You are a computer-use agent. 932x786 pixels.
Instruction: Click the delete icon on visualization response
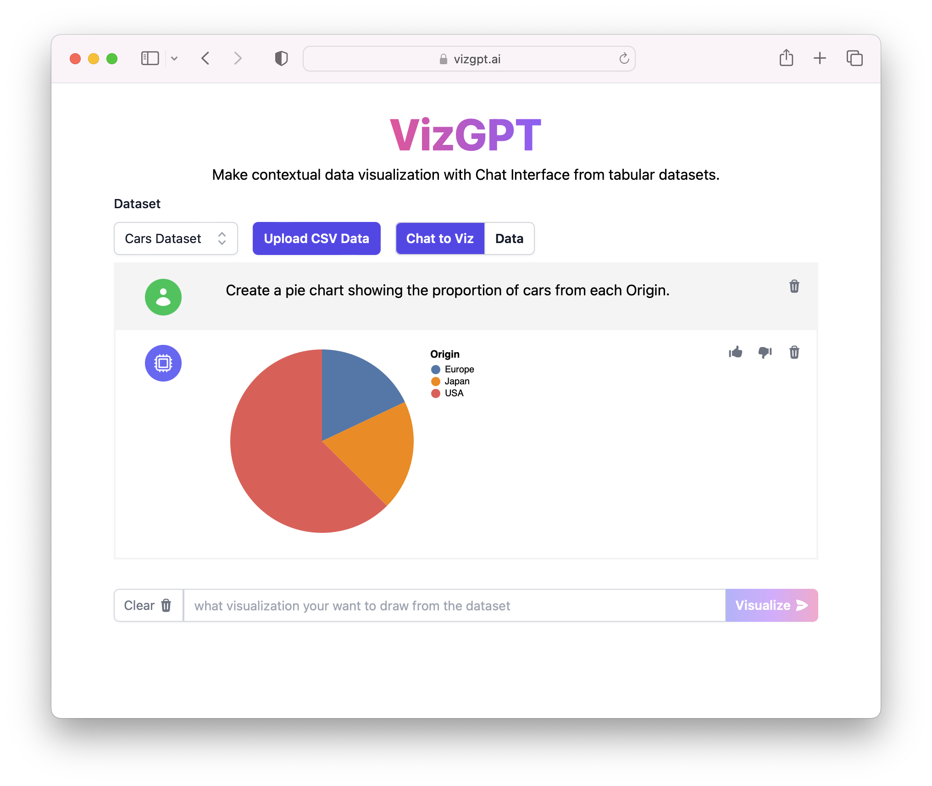pos(795,352)
